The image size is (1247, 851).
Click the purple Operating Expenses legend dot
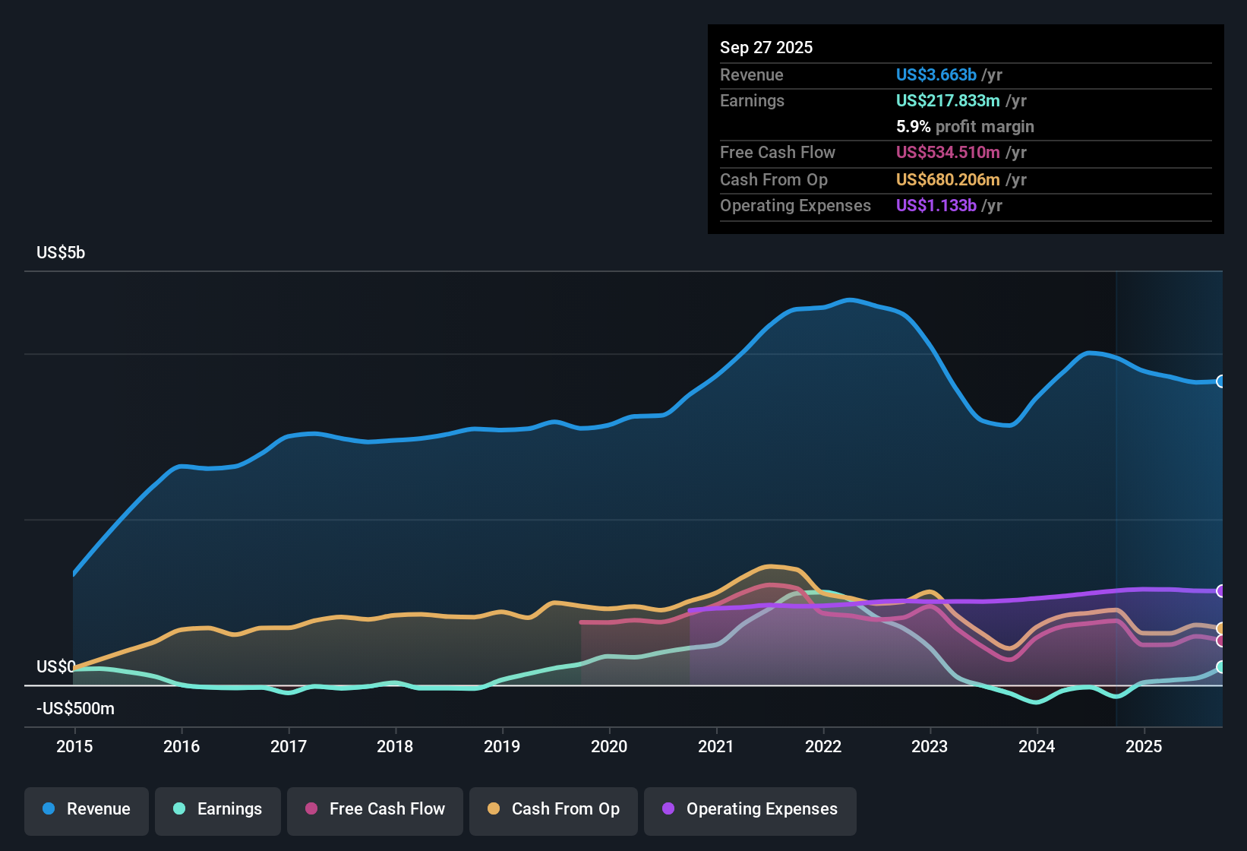(668, 808)
